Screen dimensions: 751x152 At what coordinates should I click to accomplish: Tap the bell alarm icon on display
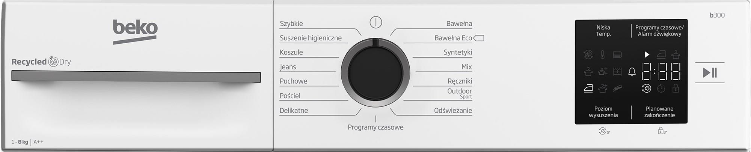pyautogui.click(x=632, y=72)
